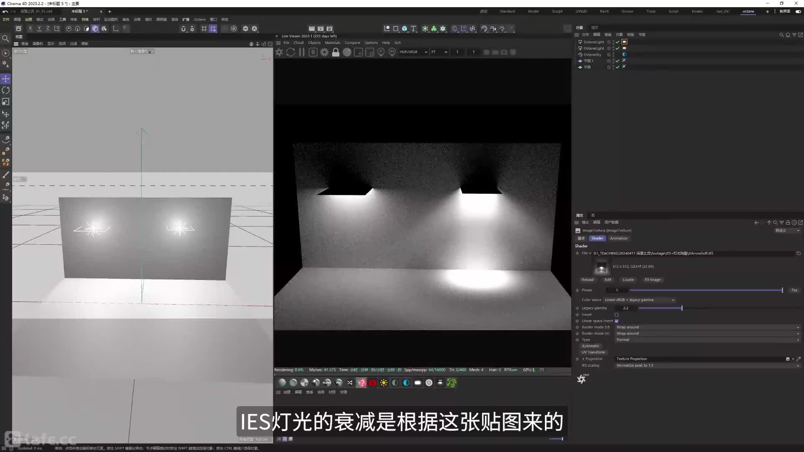Click the Legacy gamma value field
Image resolution: width=804 pixels, height=452 pixels.
pos(626,308)
